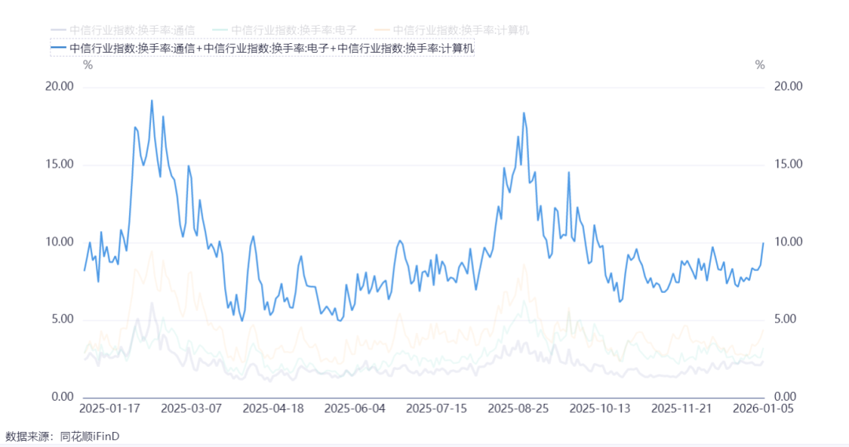The height and width of the screenshot is (447, 849).
Task: Toggle the 通信 turnover series legend
Action: point(123,31)
